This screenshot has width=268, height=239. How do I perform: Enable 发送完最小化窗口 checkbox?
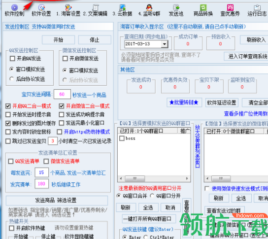pos(62,123)
